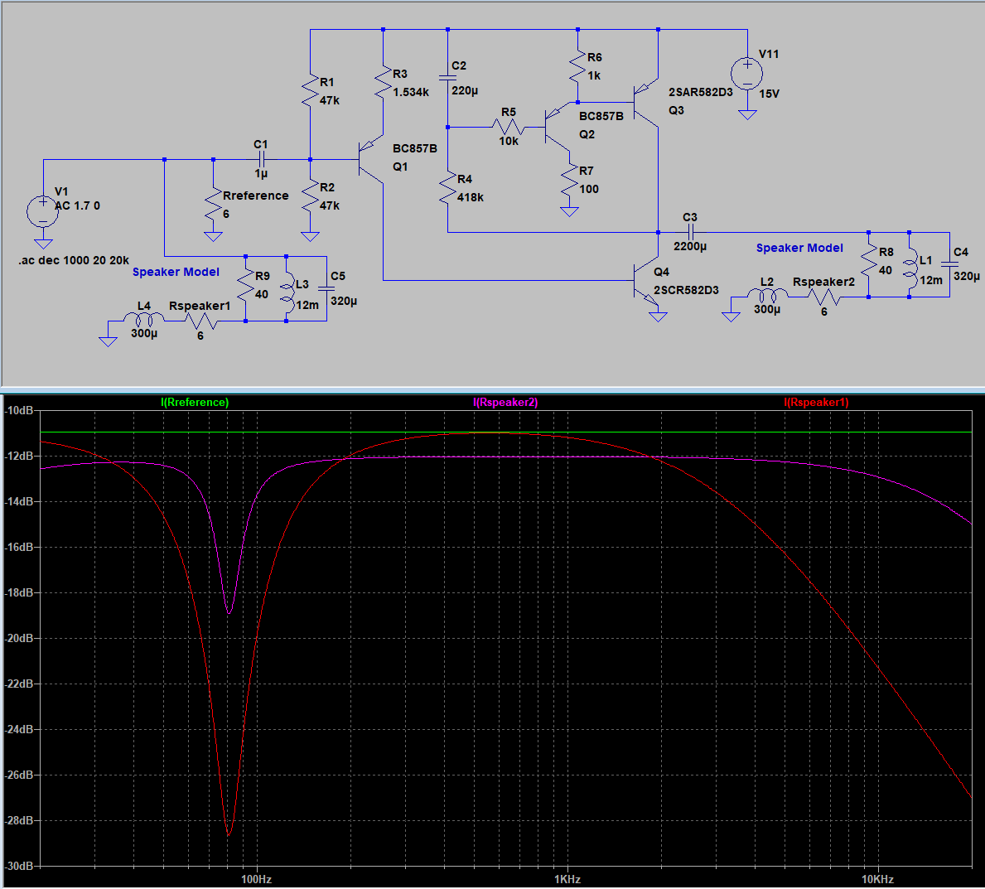Image resolution: width=985 pixels, height=889 pixels.
Task: Click the R6 resistor symbol
Action: coord(578,66)
